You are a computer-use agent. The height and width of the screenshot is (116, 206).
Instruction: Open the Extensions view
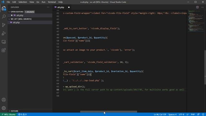pyautogui.click(x=4, y=50)
